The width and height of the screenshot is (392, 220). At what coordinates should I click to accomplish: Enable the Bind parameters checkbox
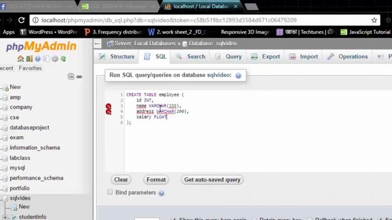(110, 192)
